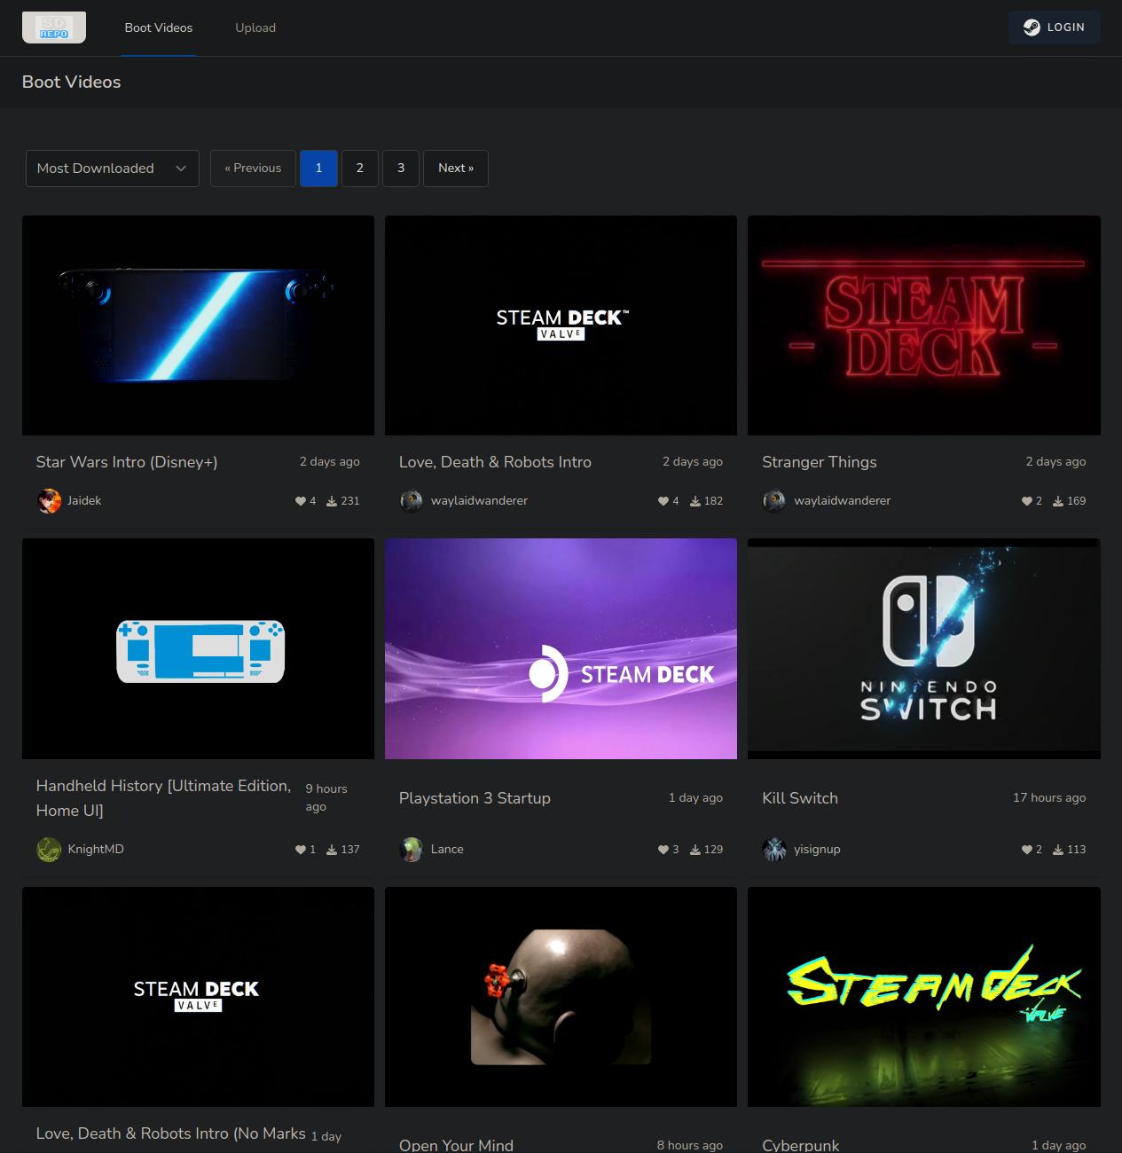Open the Upload tab

(x=255, y=27)
